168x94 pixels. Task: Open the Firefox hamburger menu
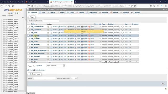point(166,6)
